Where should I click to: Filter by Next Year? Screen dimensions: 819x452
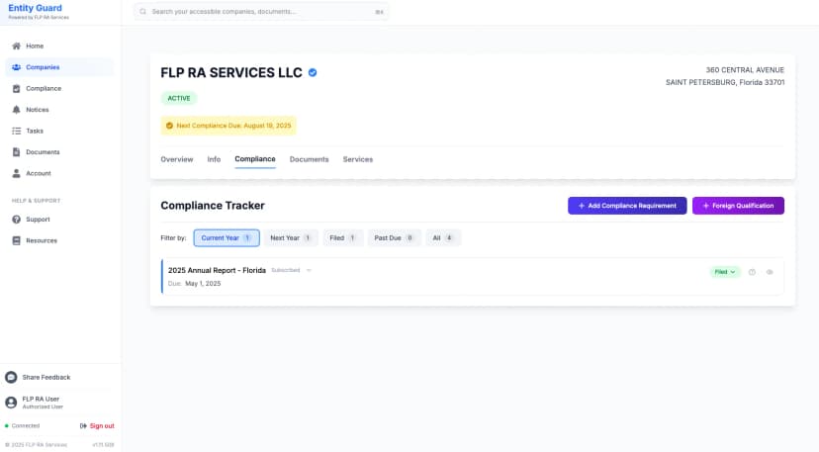pyautogui.click(x=291, y=237)
